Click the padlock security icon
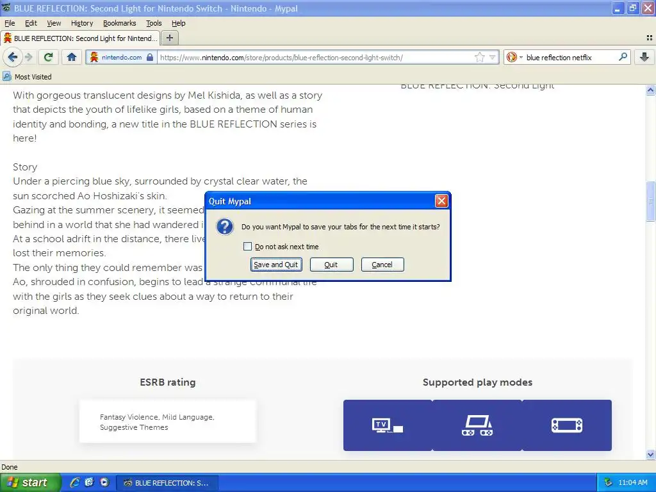 click(150, 57)
